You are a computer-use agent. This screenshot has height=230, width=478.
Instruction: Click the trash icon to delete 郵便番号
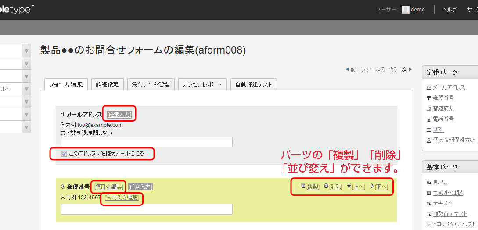[326, 186]
